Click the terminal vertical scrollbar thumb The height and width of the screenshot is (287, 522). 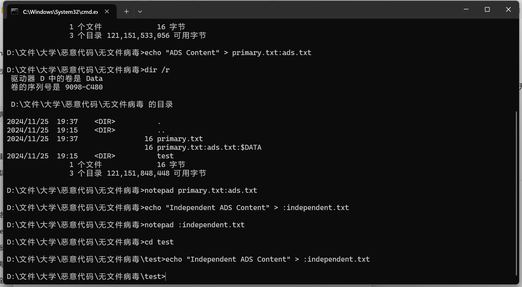coord(516,193)
